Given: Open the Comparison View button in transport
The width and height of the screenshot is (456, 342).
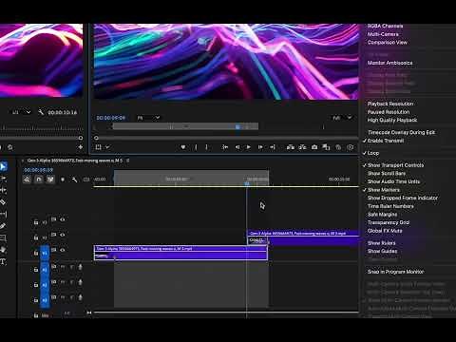Looking at the screenshot, I should tap(326, 147).
